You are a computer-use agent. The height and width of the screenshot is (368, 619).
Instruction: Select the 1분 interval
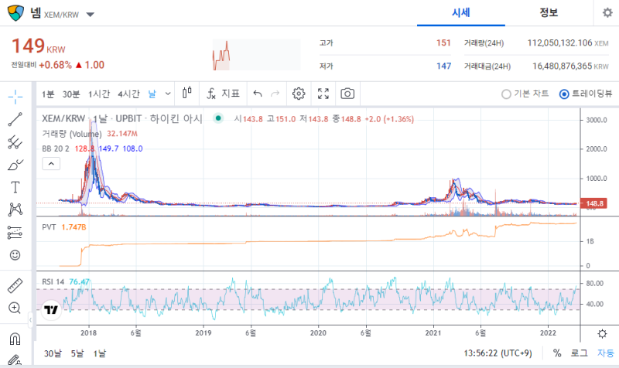pos(48,94)
